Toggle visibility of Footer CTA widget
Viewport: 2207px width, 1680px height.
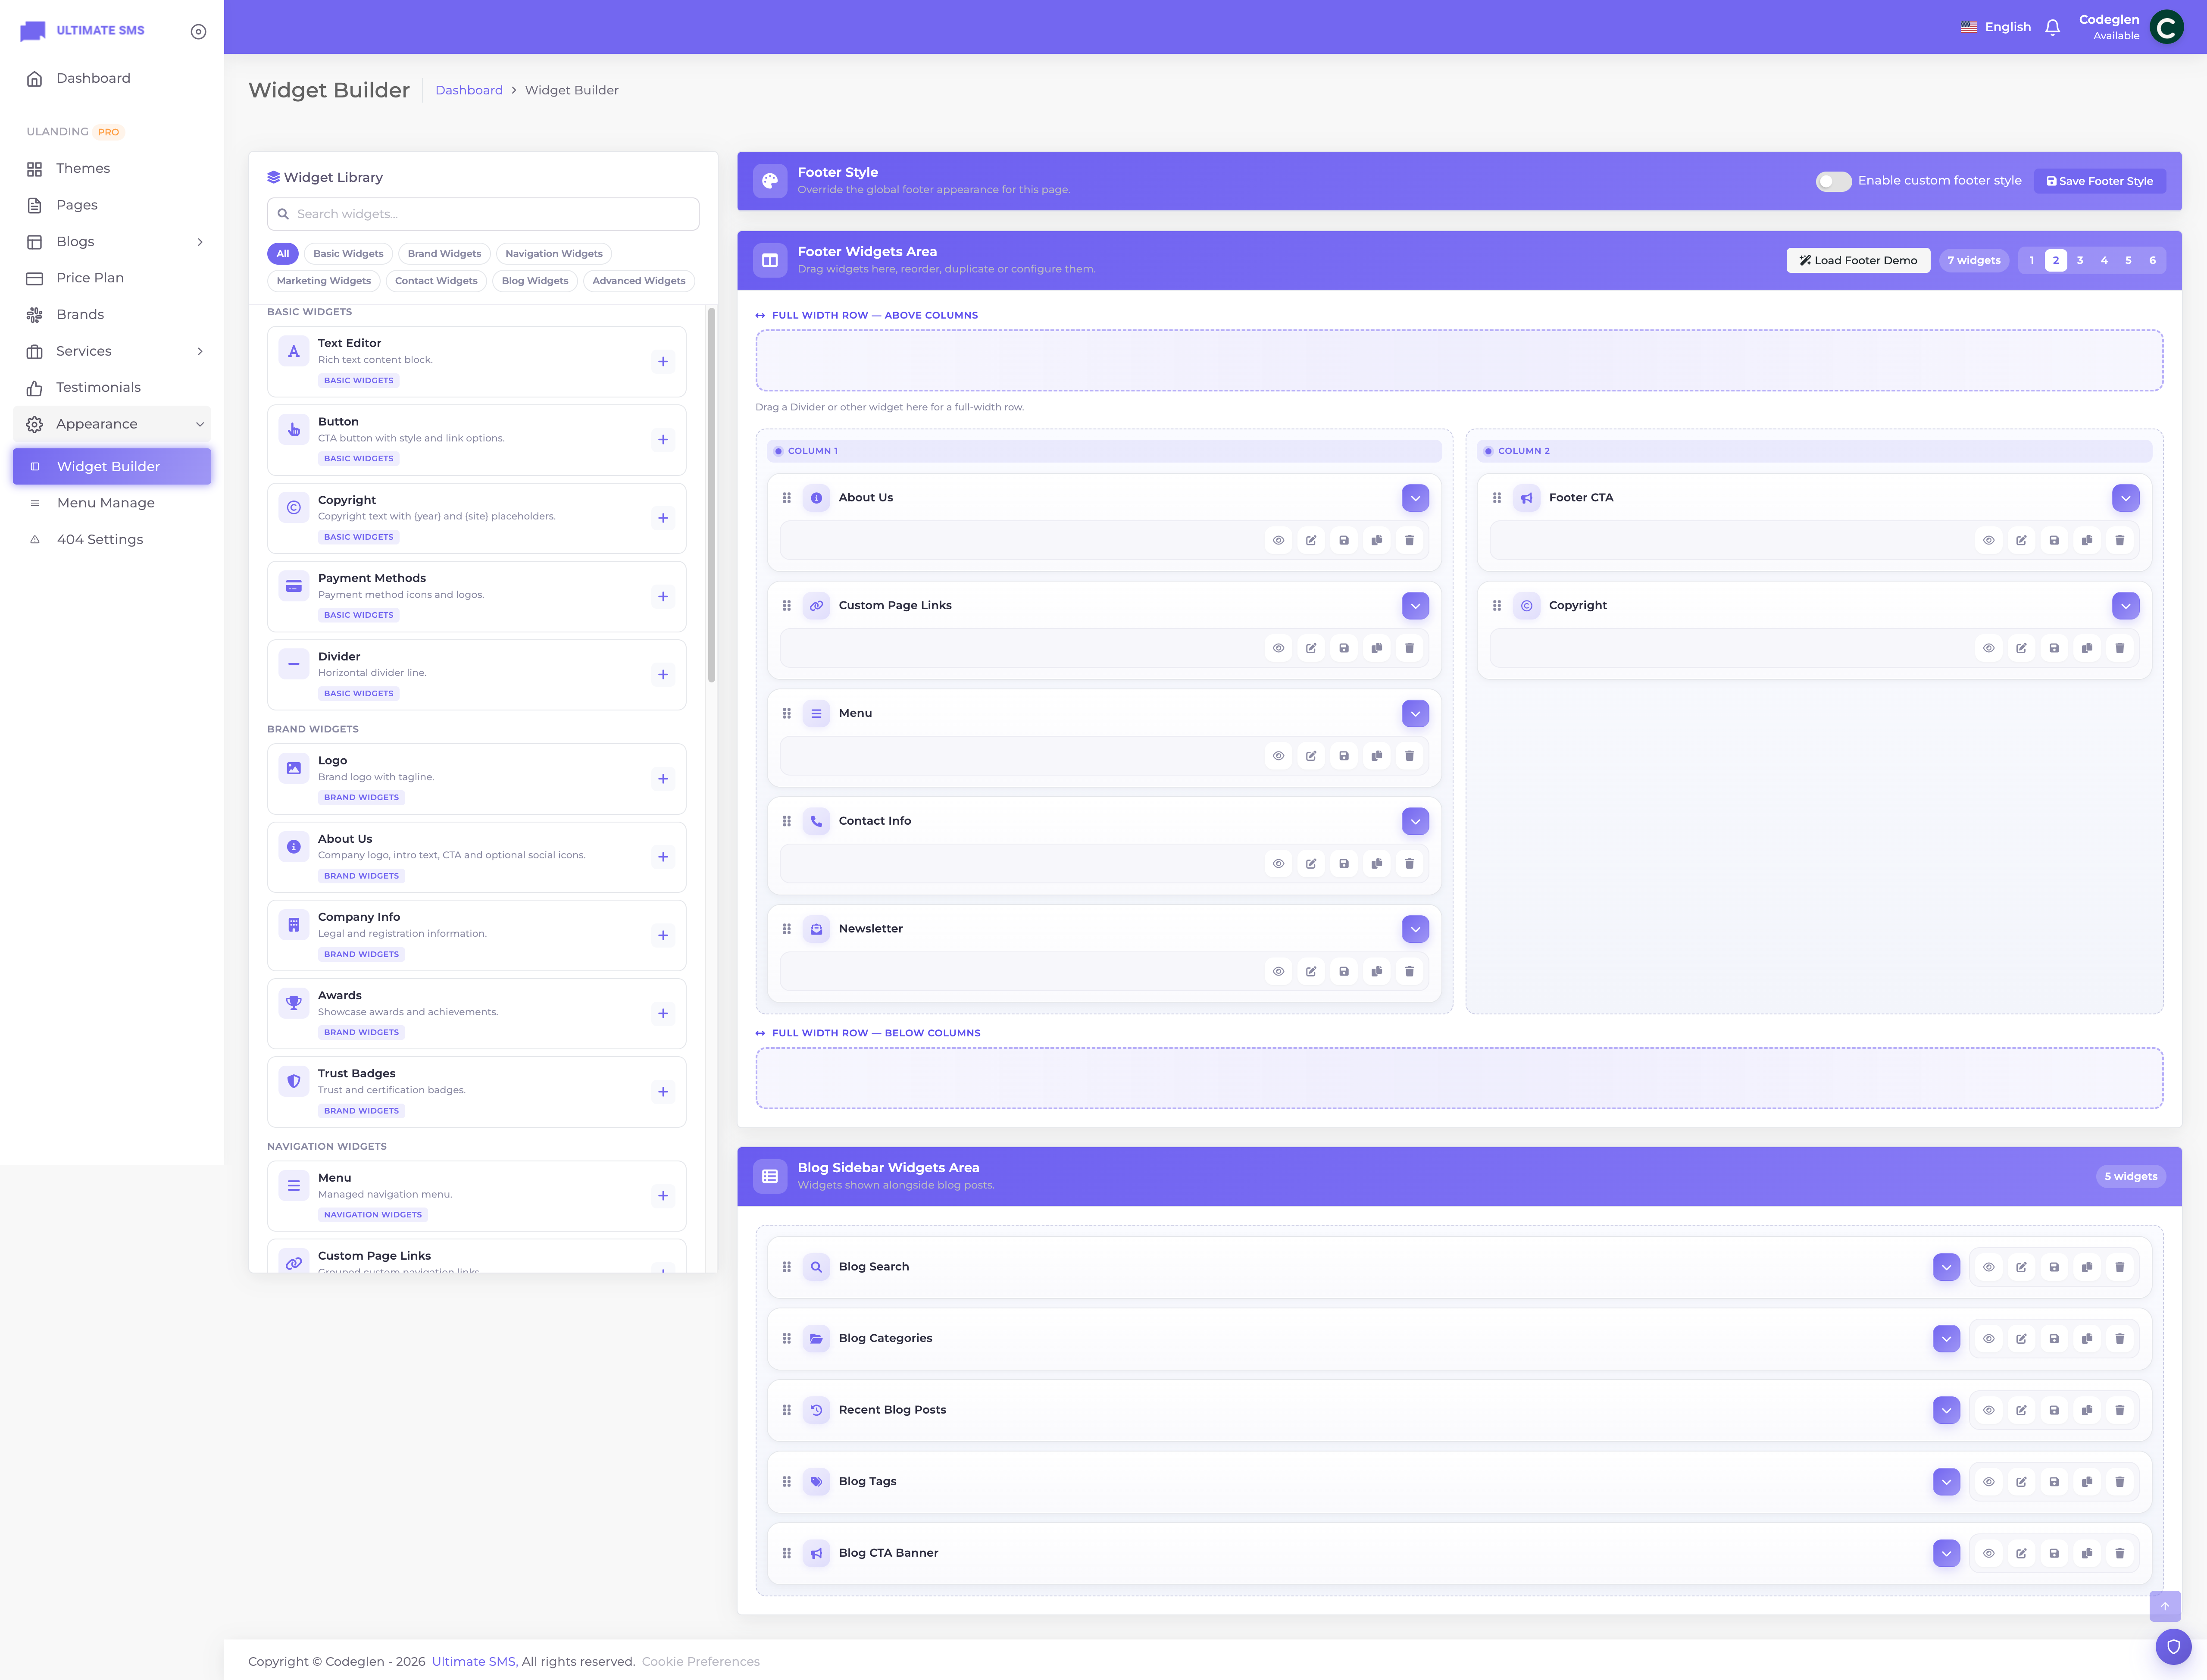click(1989, 540)
